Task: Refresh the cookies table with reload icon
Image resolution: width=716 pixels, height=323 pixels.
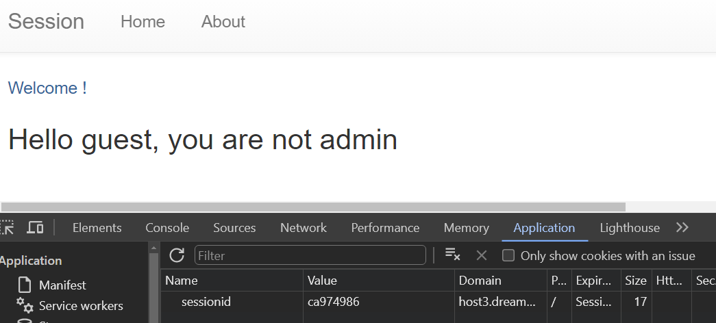Action: click(177, 255)
